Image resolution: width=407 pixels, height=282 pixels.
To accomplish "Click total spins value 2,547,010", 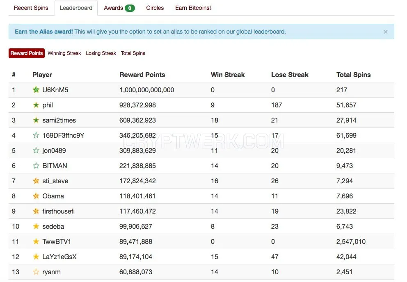I will pyautogui.click(x=351, y=241).
